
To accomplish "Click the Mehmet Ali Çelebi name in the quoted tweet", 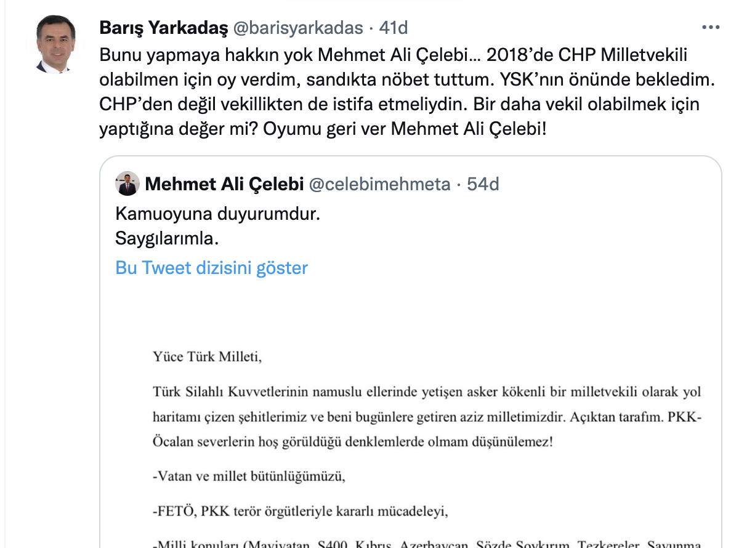I will [x=224, y=183].
